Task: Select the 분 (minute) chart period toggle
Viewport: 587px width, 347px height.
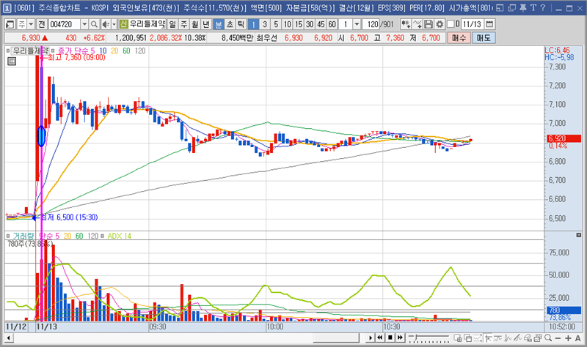Action: 219,24
